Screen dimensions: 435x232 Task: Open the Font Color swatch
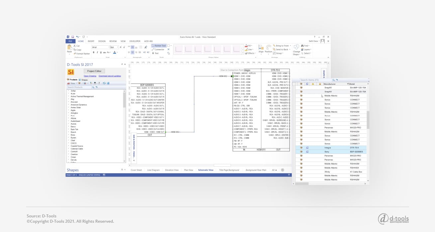pos(114,52)
